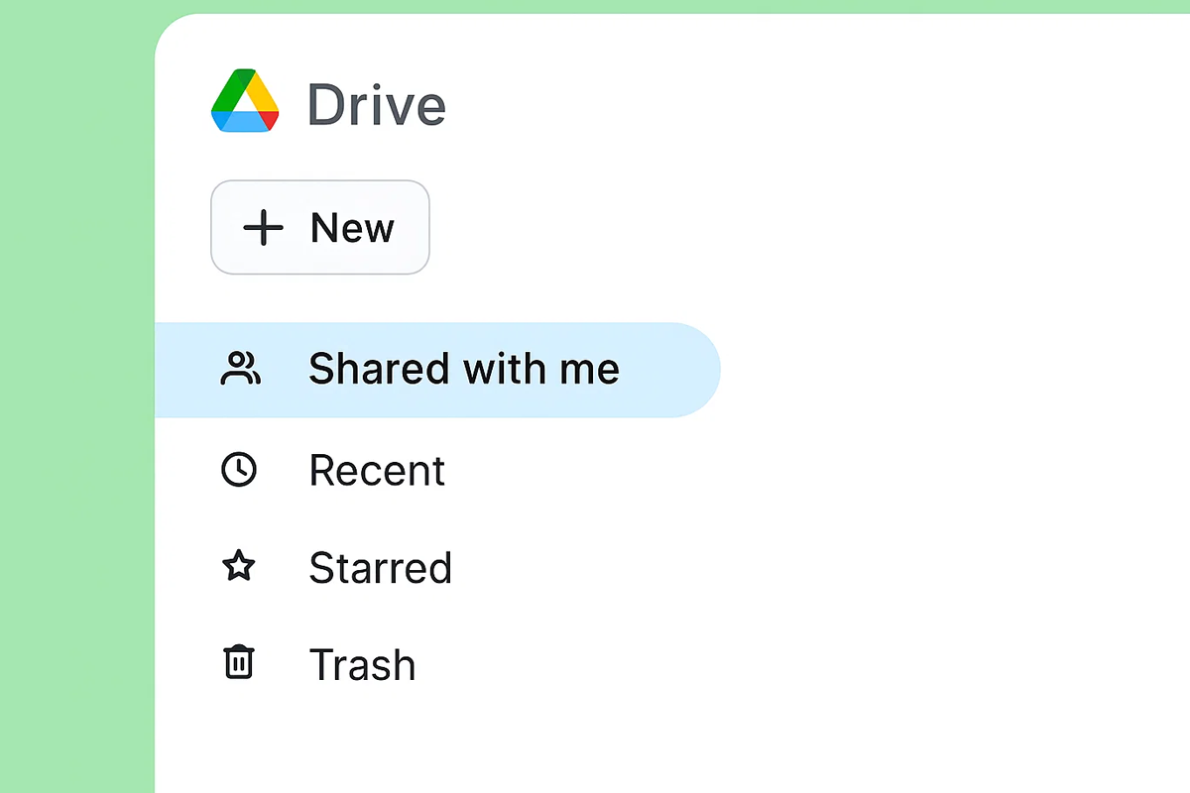Click the plus icon on the New button

pyautogui.click(x=262, y=227)
